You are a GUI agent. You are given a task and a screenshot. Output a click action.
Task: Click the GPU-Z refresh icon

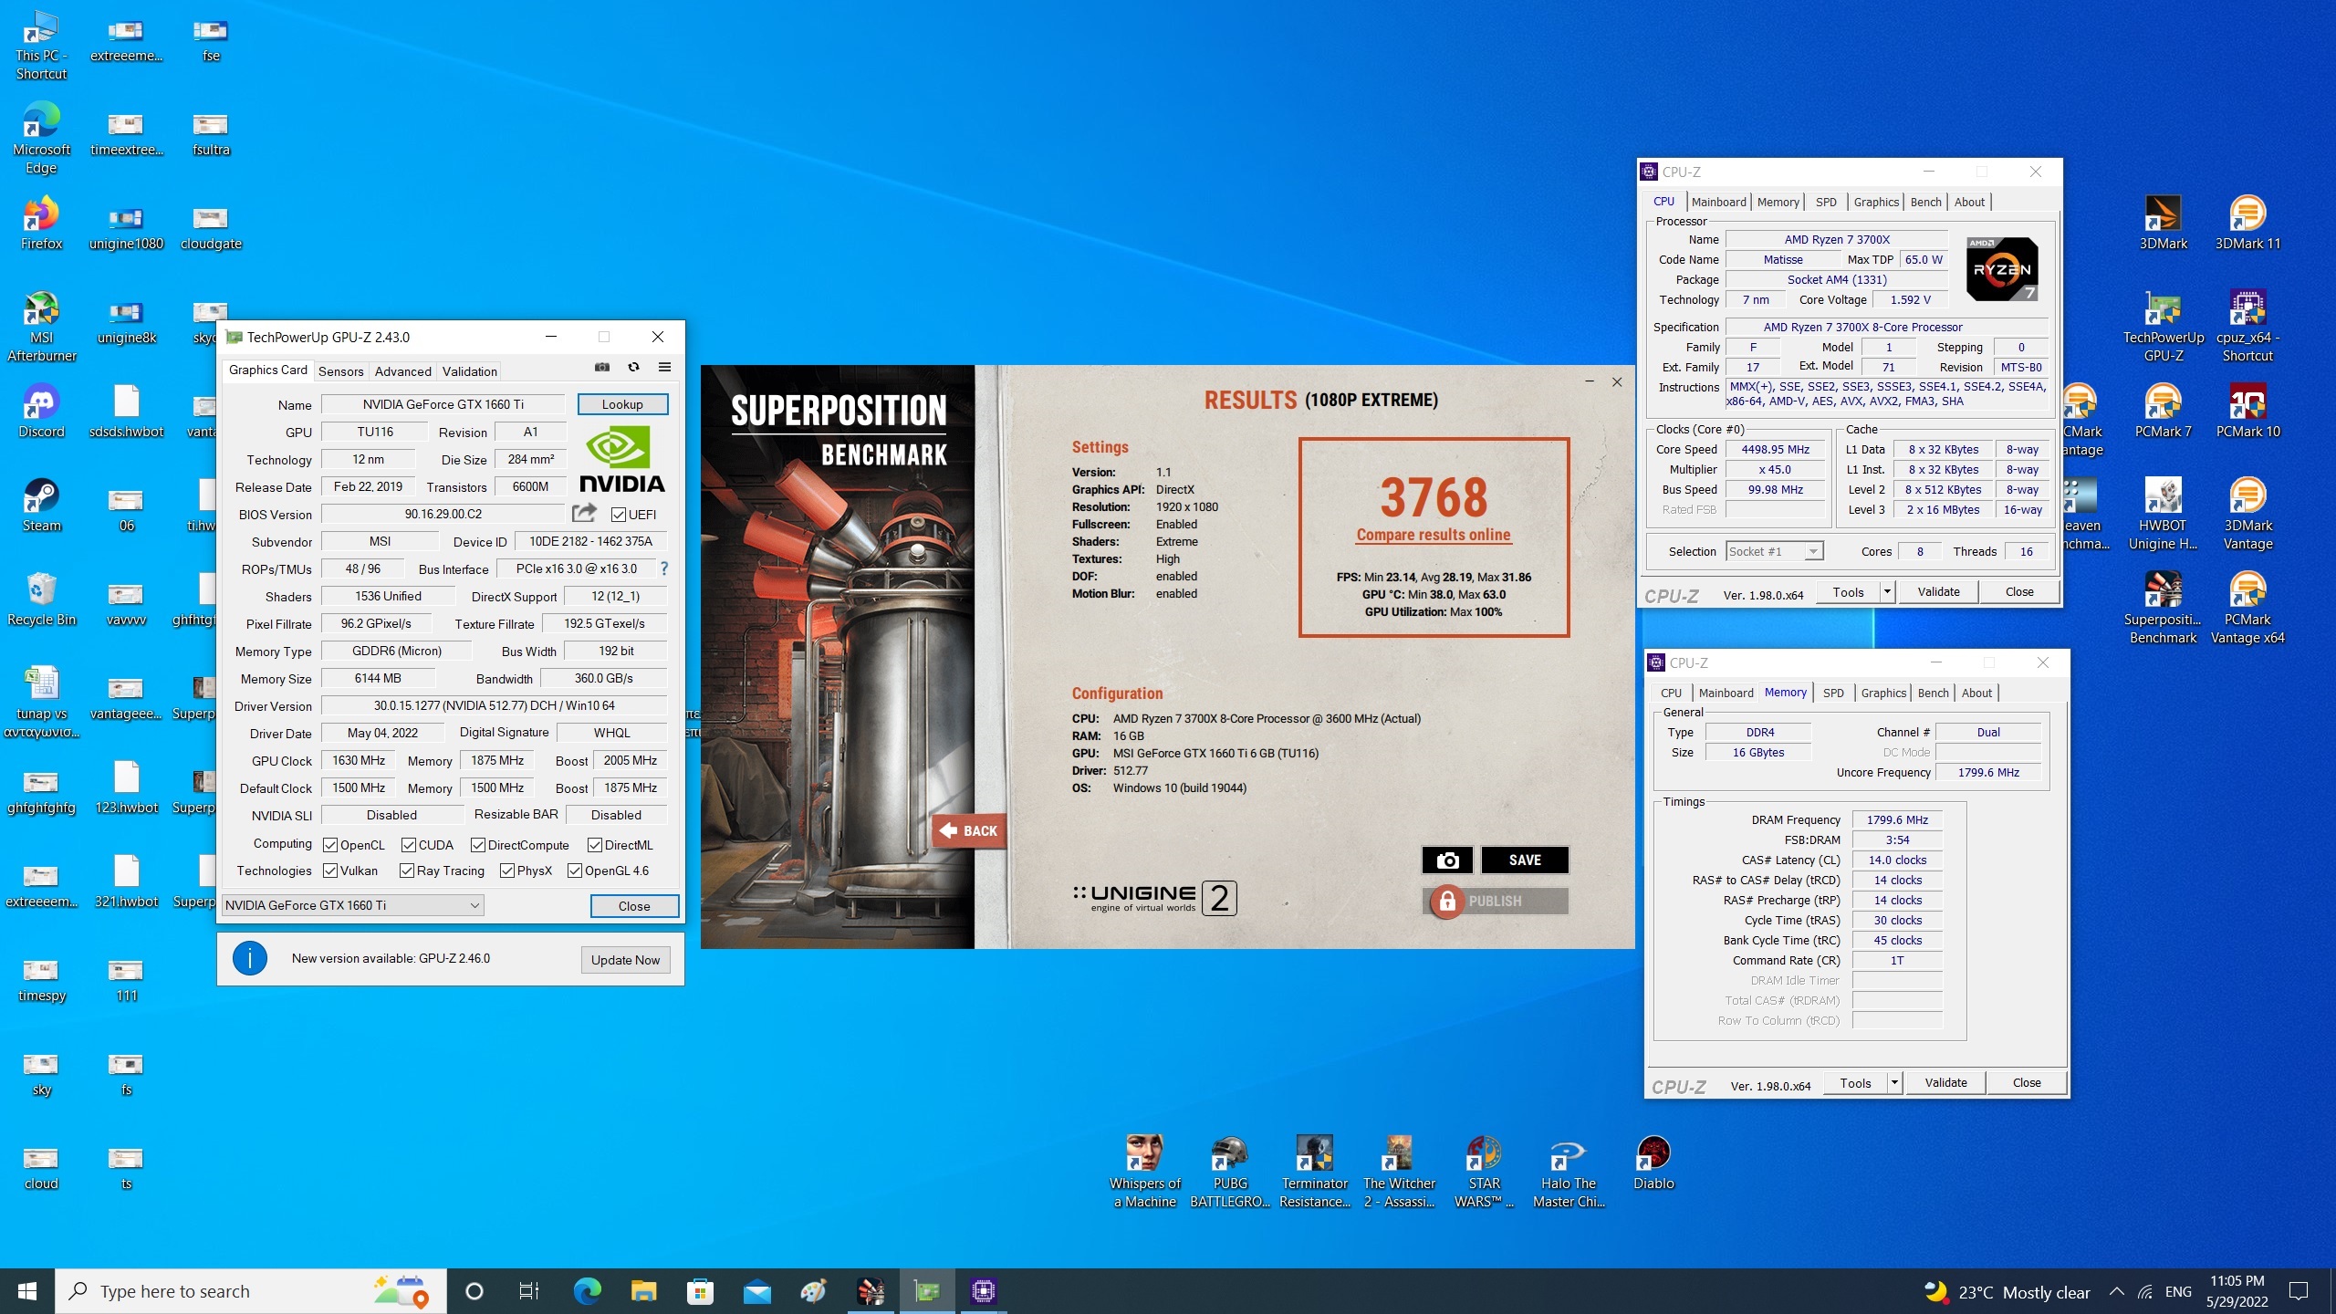point(633,368)
